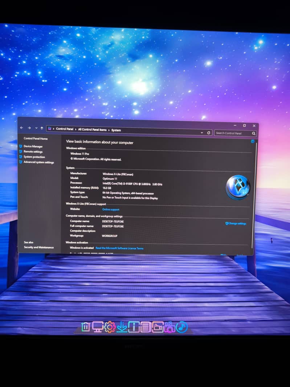Refresh the Control Panel address bar
The image size is (290, 387).
click(209, 133)
